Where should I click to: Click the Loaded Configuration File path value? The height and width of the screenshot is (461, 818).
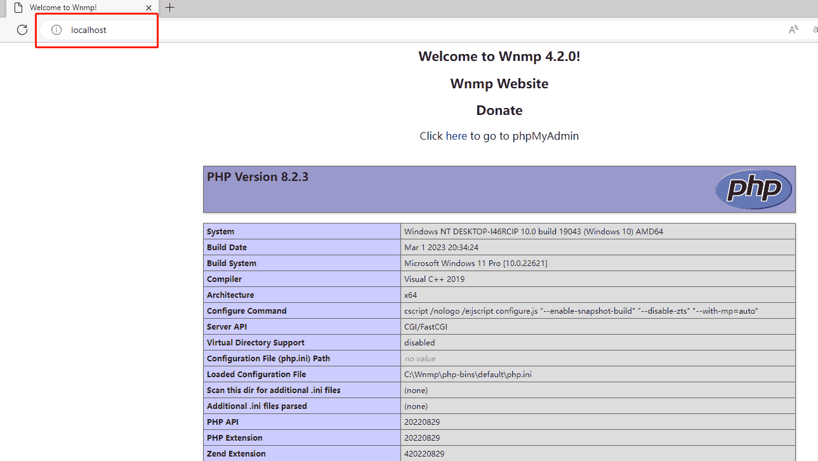(x=468, y=375)
